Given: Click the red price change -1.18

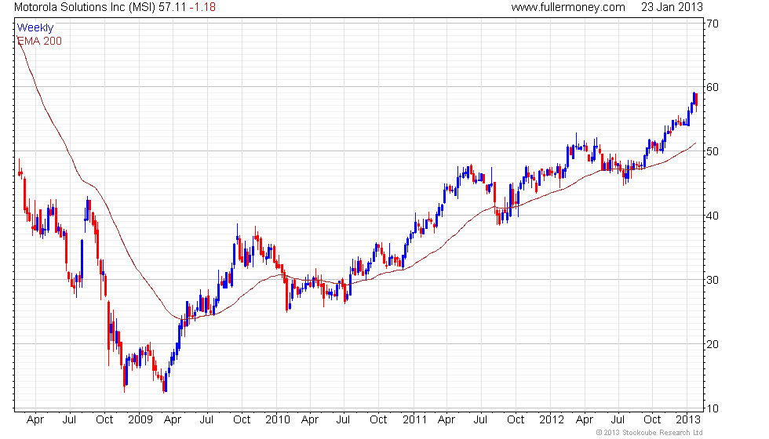Looking at the screenshot, I should coord(202,7).
